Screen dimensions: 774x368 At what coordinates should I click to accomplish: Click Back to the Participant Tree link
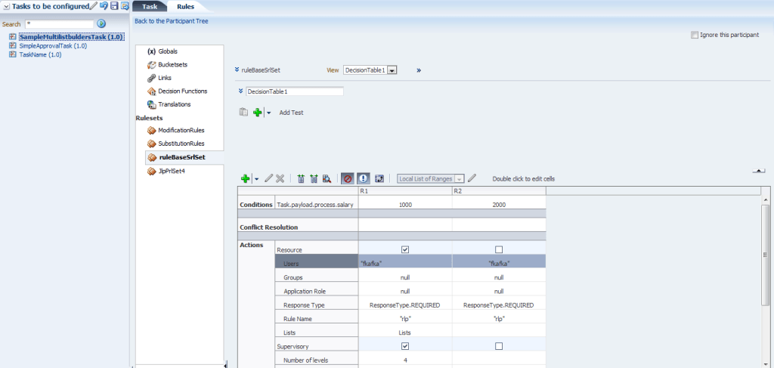pyautogui.click(x=172, y=21)
